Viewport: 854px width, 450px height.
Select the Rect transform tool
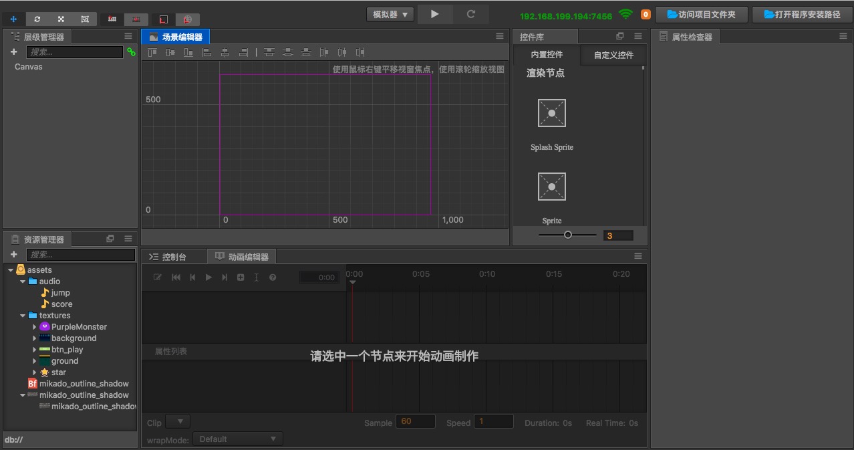pos(85,19)
